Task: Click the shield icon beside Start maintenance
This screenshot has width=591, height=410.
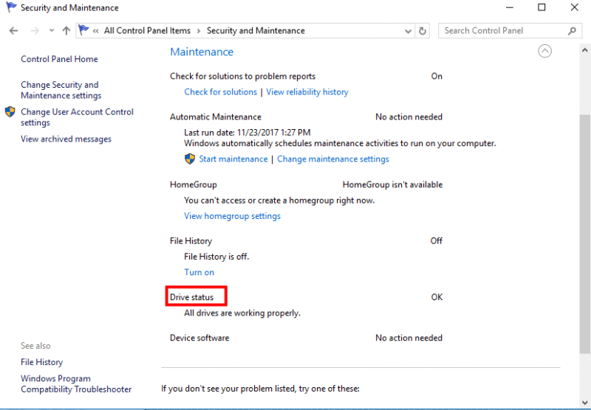Action: click(x=190, y=159)
